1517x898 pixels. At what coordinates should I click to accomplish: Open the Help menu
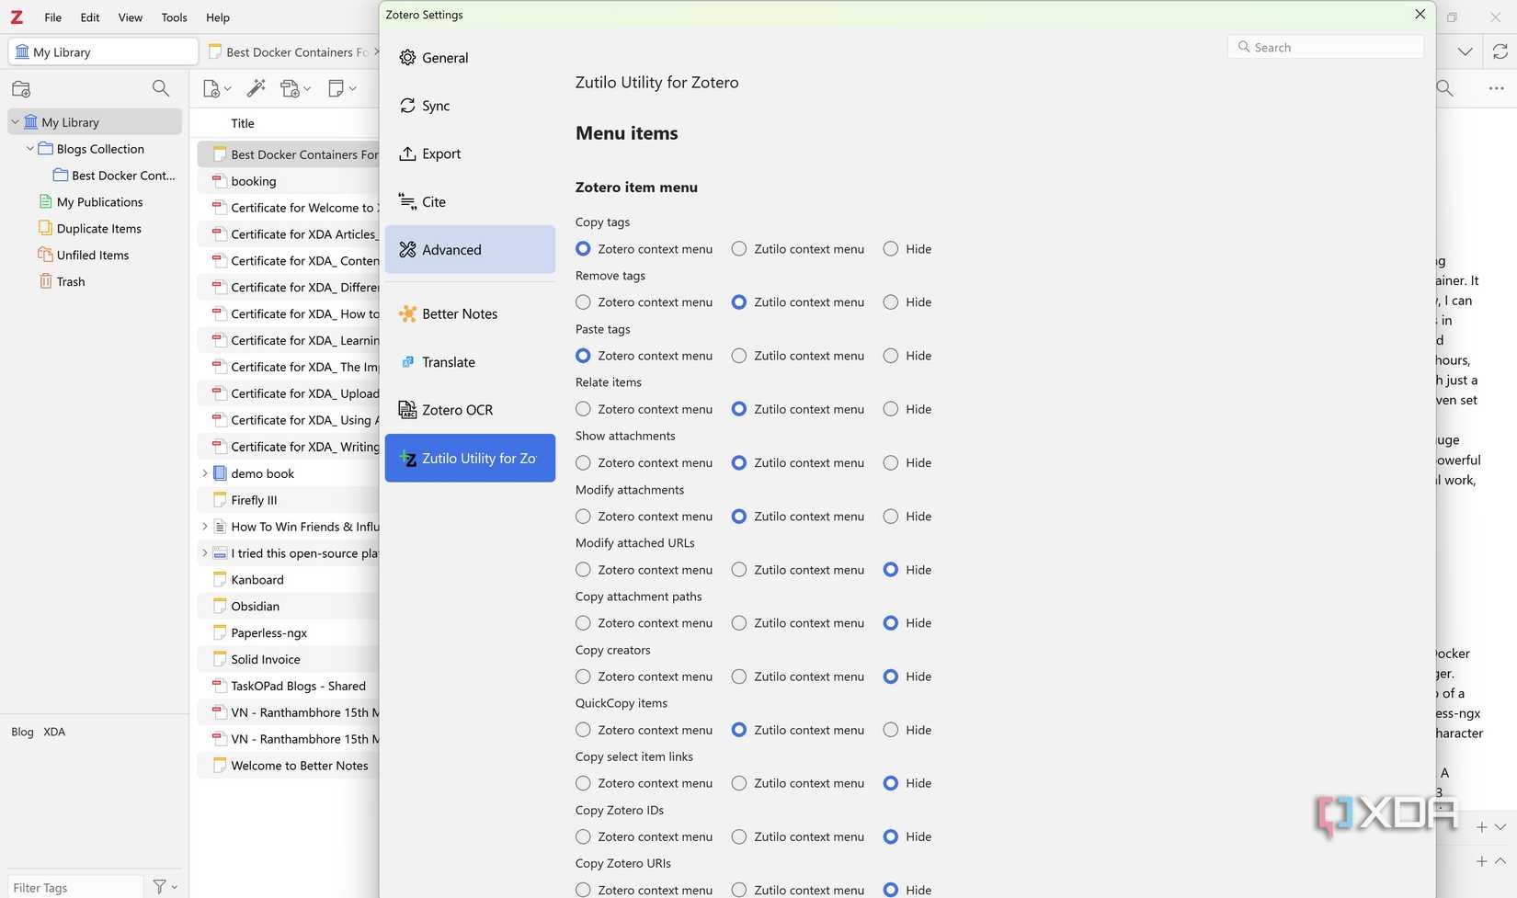point(218,17)
